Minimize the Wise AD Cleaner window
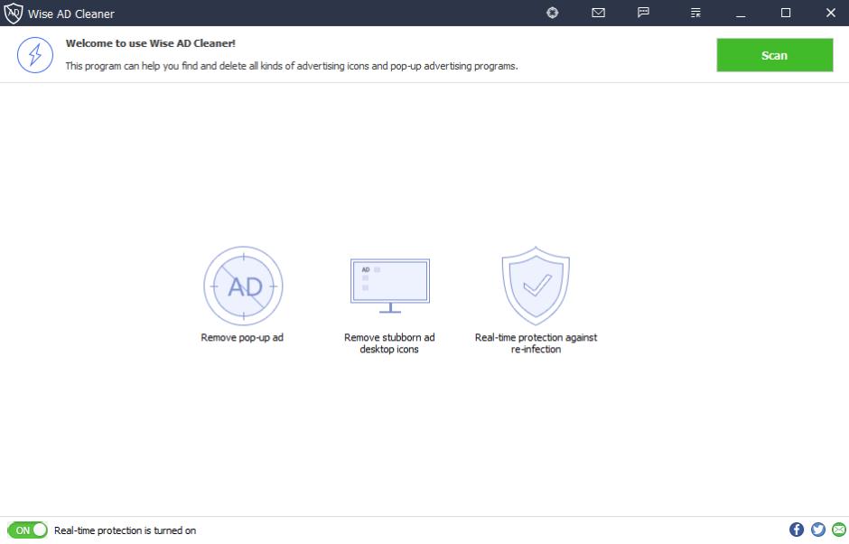Screen dimensions: 849x544 tap(741, 13)
